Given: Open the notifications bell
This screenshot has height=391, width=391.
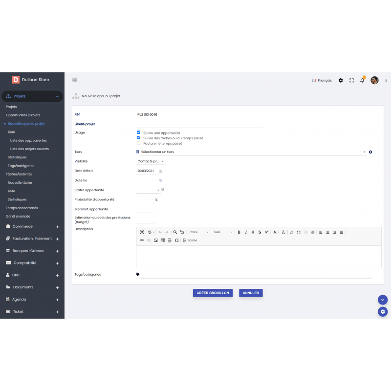Looking at the screenshot, I should tap(362, 80).
